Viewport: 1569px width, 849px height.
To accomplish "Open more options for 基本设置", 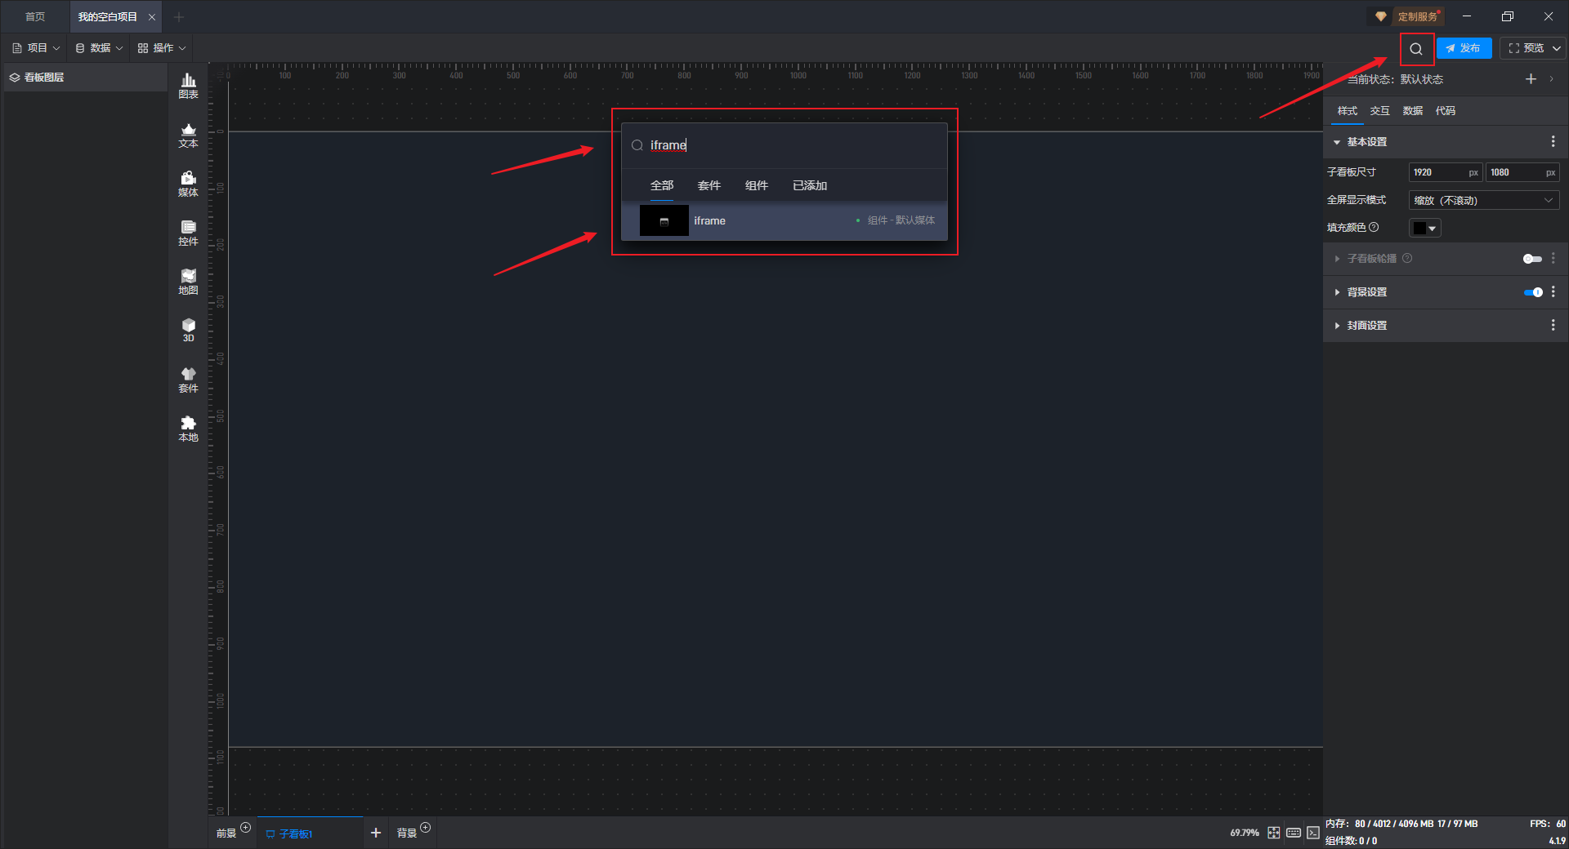I will click(1553, 142).
